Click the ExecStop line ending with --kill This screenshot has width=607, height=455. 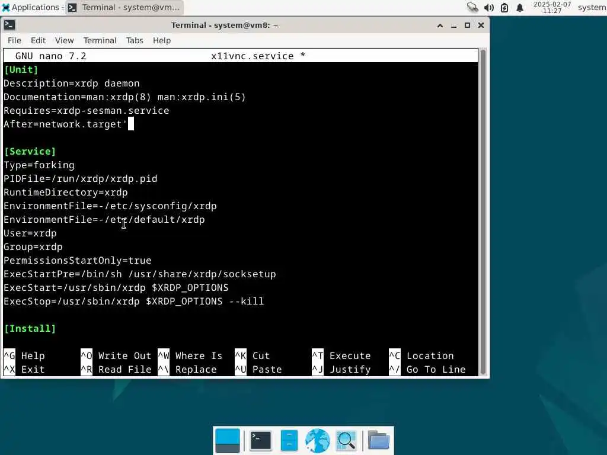pyautogui.click(x=134, y=302)
